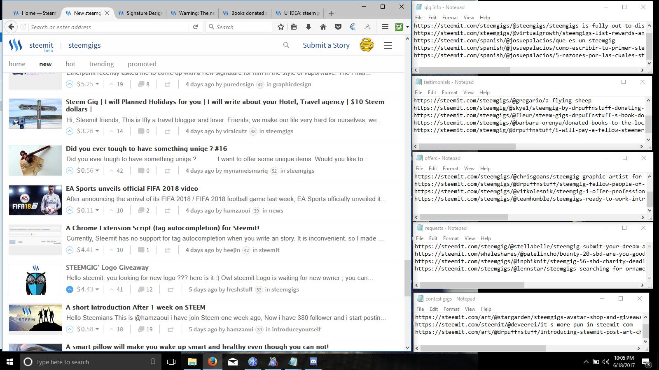The height and width of the screenshot is (370, 659).
Task: Click the owl logo post thumbnail
Action: (x=35, y=280)
